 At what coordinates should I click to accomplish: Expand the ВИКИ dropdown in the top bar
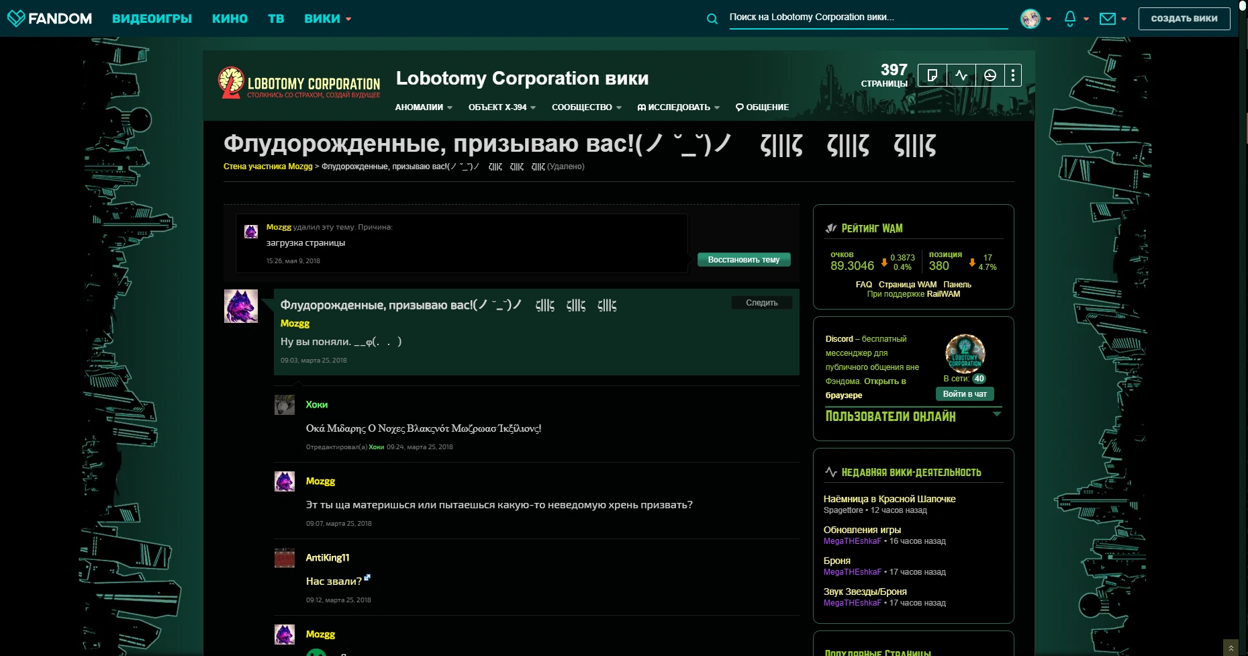click(328, 19)
